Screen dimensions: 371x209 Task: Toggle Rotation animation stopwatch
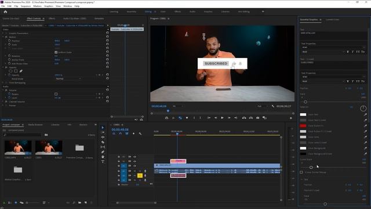(x=9, y=56)
